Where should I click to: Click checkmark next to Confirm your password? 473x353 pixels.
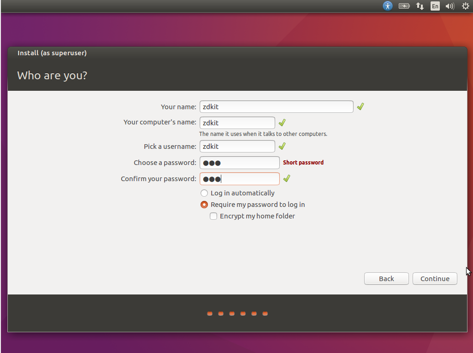click(287, 178)
